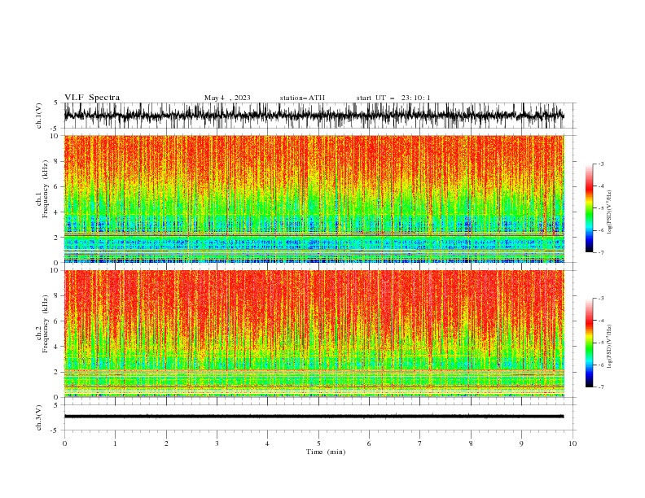Click the "station=ATH" header text
Screen dimensions: 645x498
tap(302, 98)
